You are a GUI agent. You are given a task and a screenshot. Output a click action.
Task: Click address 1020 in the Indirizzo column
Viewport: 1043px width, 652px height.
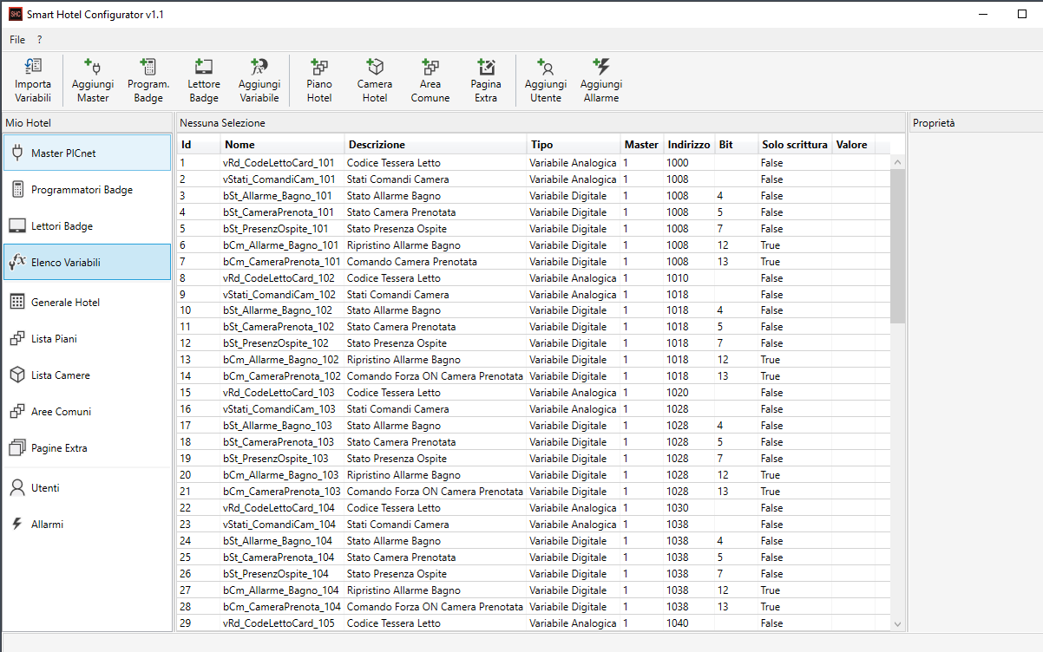point(678,393)
